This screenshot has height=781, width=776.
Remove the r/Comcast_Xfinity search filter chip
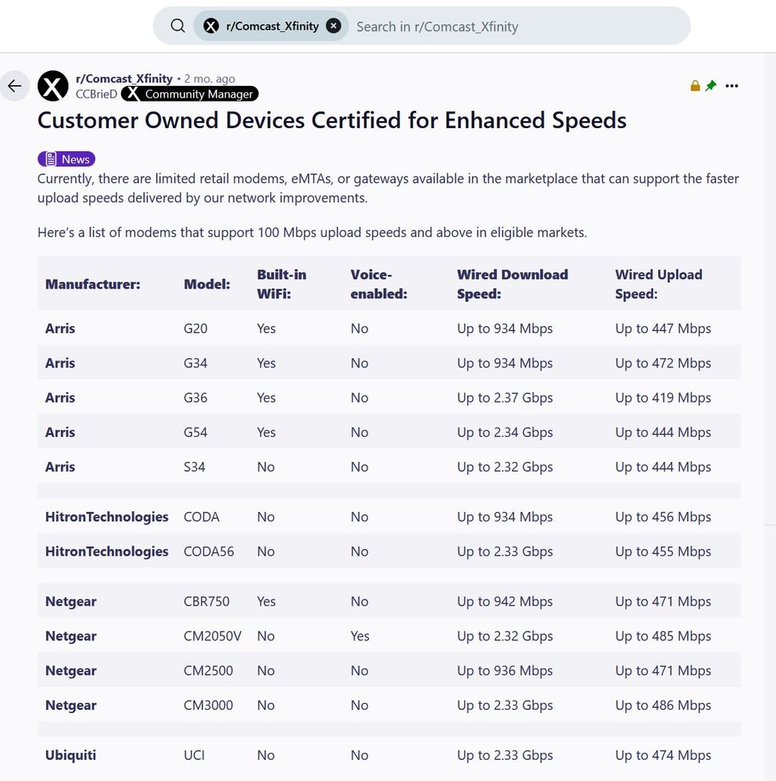click(x=334, y=26)
